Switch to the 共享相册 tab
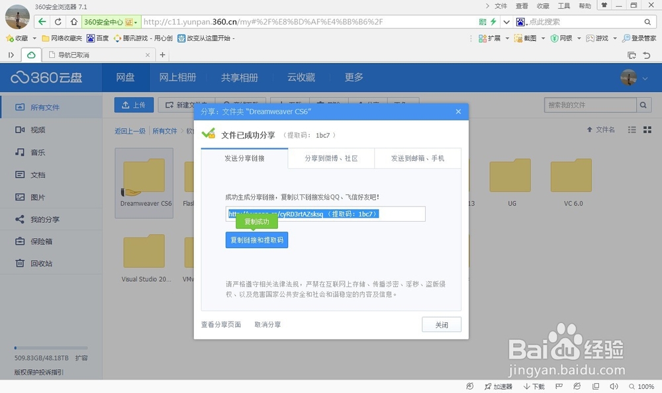 [240, 77]
